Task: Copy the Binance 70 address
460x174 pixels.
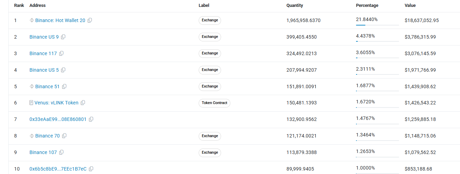Action: tap(64, 136)
